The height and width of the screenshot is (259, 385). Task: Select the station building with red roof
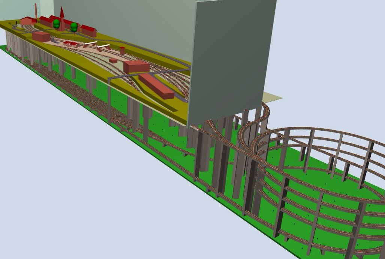(x=71, y=44)
